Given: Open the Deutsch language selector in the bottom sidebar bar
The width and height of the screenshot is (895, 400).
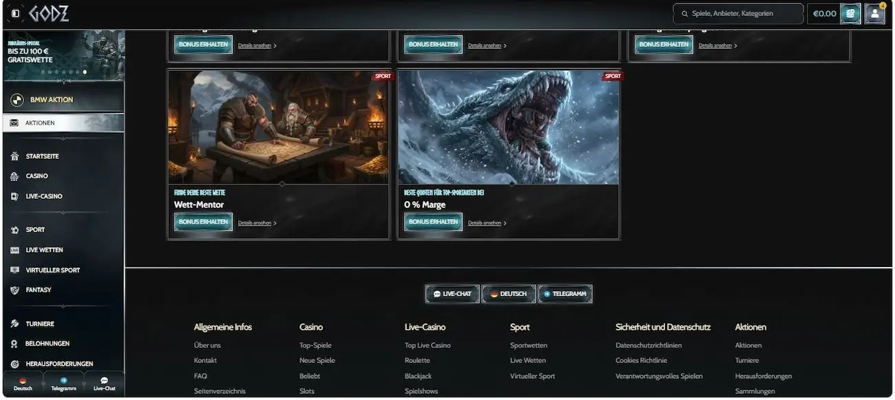Looking at the screenshot, I should (23, 384).
